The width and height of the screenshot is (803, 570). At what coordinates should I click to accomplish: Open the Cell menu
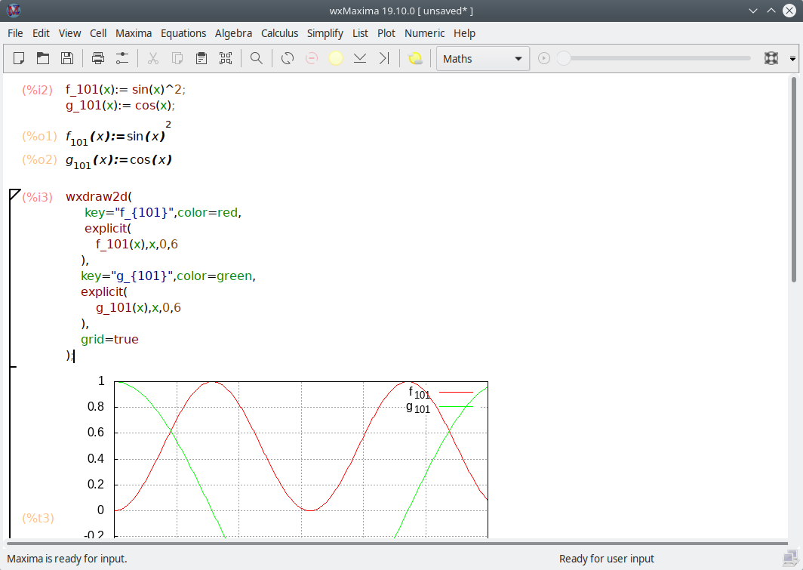[98, 33]
